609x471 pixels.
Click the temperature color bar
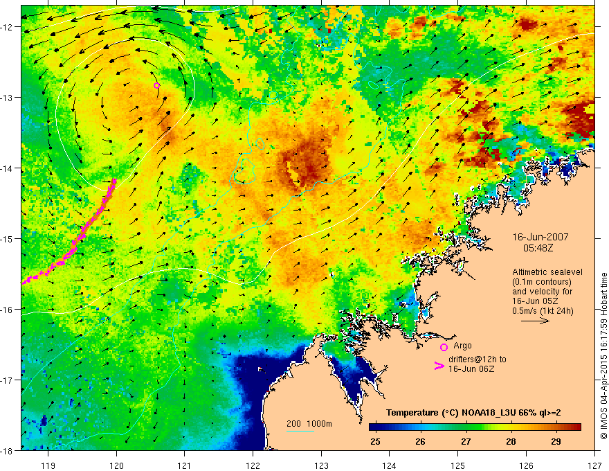pos(475,427)
